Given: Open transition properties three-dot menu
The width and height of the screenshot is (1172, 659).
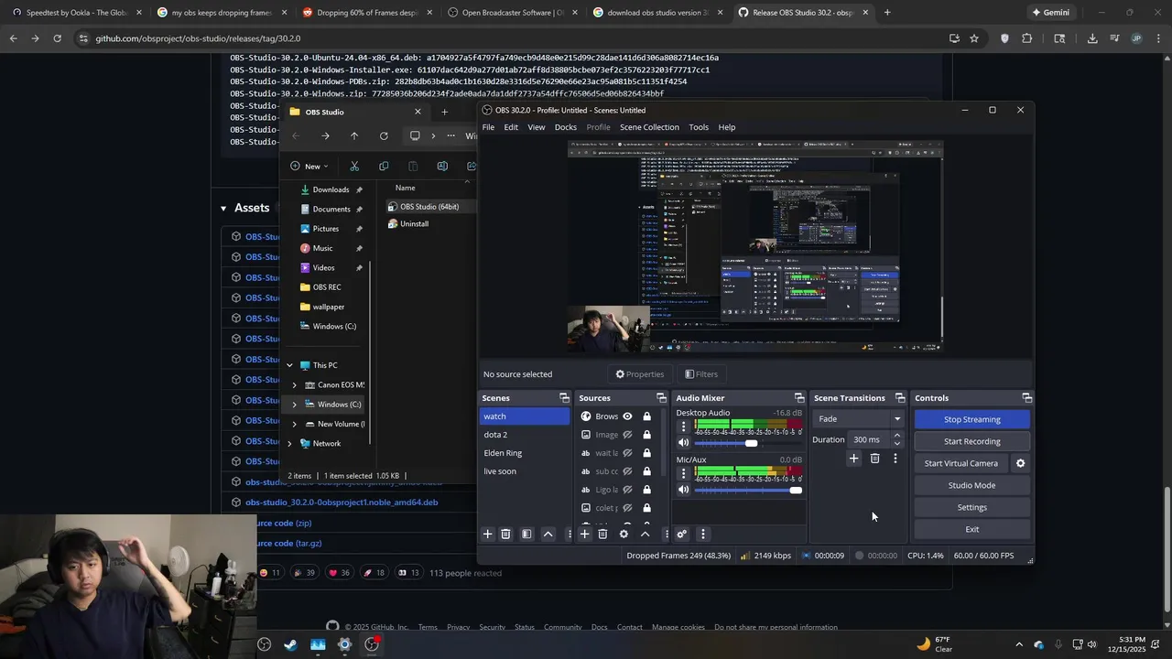Looking at the screenshot, I should click(895, 459).
